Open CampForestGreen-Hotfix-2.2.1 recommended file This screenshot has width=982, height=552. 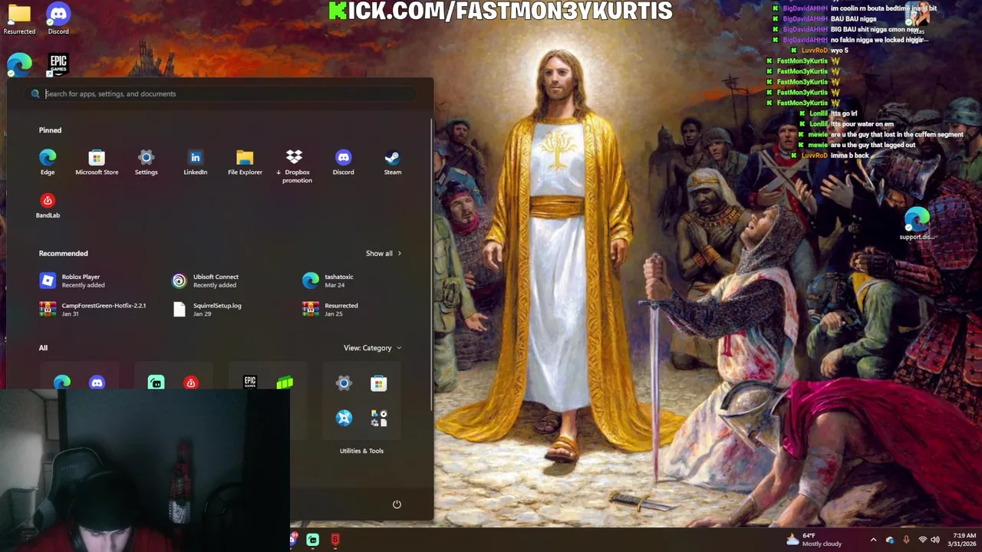click(92, 309)
